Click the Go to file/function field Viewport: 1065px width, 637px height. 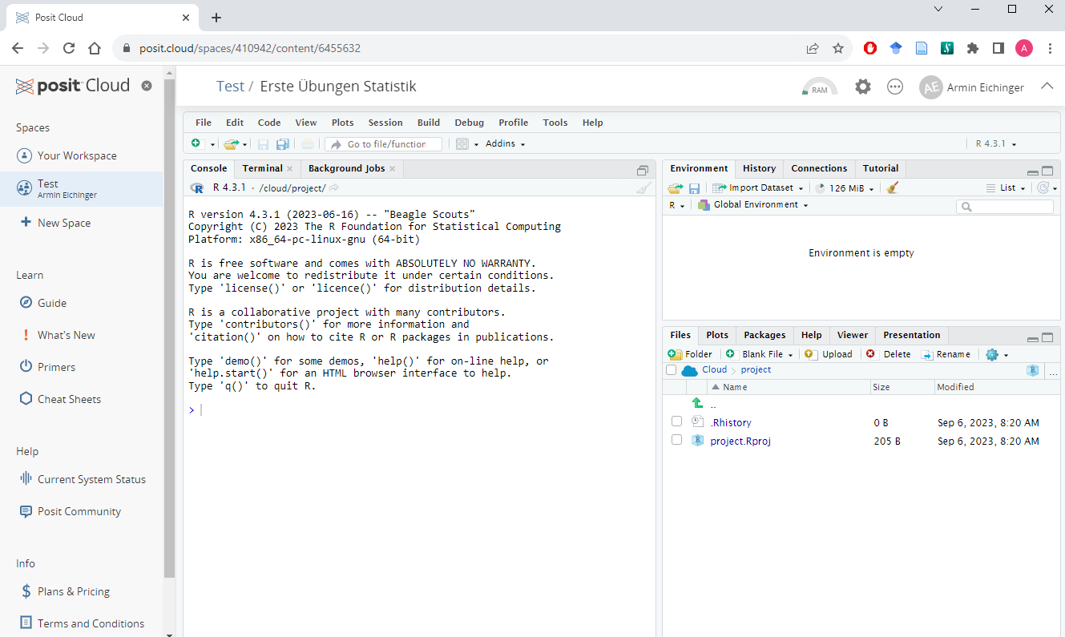386,144
